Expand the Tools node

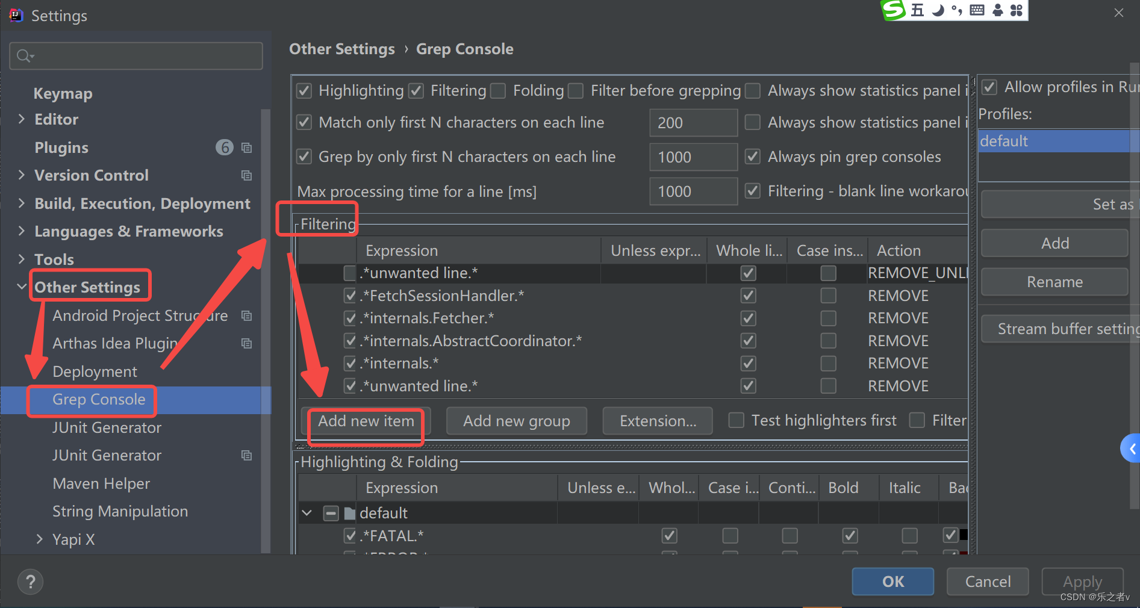(x=22, y=259)
